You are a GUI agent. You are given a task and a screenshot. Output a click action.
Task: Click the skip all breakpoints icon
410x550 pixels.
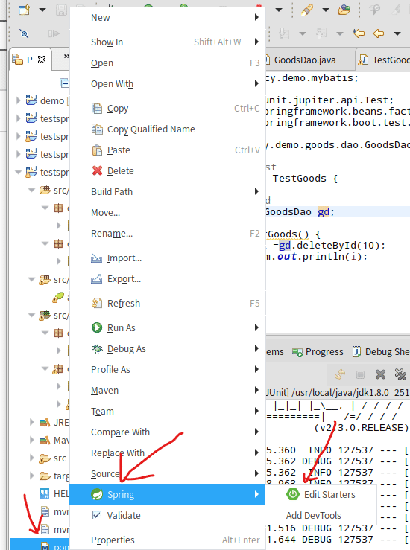(x=24, y=33)
